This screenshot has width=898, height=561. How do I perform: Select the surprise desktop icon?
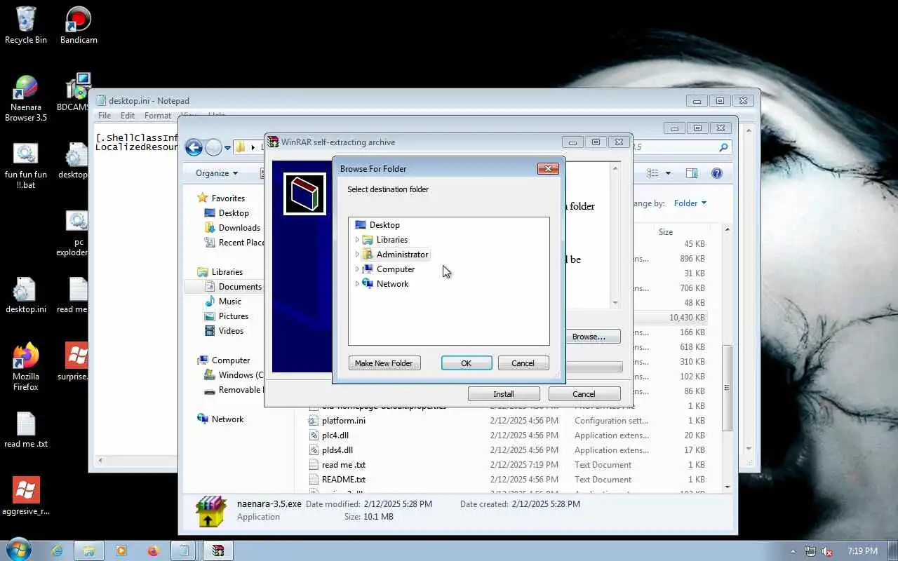(x=76, y=362)
